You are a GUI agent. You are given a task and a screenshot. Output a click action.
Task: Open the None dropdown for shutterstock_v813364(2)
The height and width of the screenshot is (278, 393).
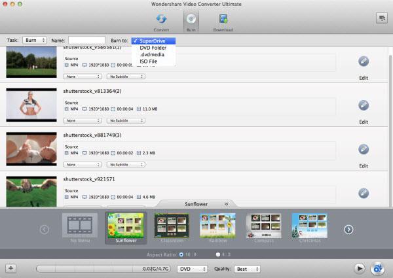(83, 120)
